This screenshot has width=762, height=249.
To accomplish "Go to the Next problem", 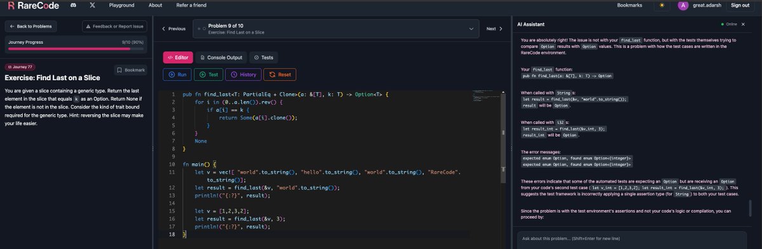I will coord(494,29).
